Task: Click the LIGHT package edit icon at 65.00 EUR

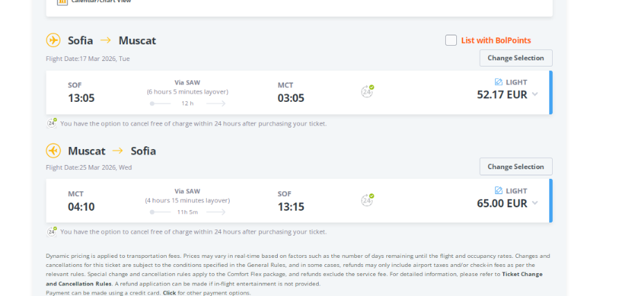Action: tap(498, 191)
